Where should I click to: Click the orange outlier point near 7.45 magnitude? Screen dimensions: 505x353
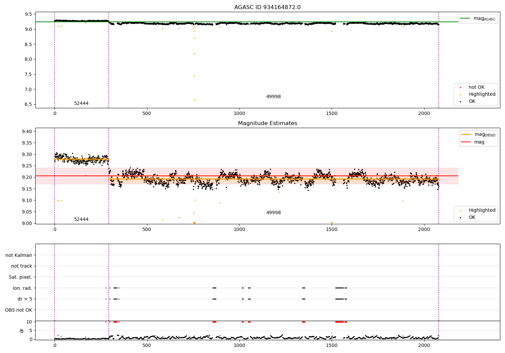(194, 76)
